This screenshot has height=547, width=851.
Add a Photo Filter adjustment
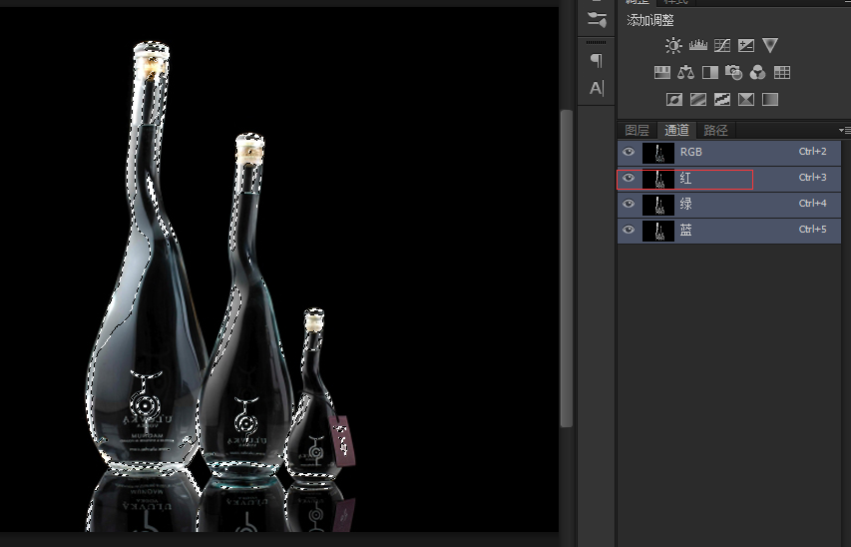[x=733, y=72]
